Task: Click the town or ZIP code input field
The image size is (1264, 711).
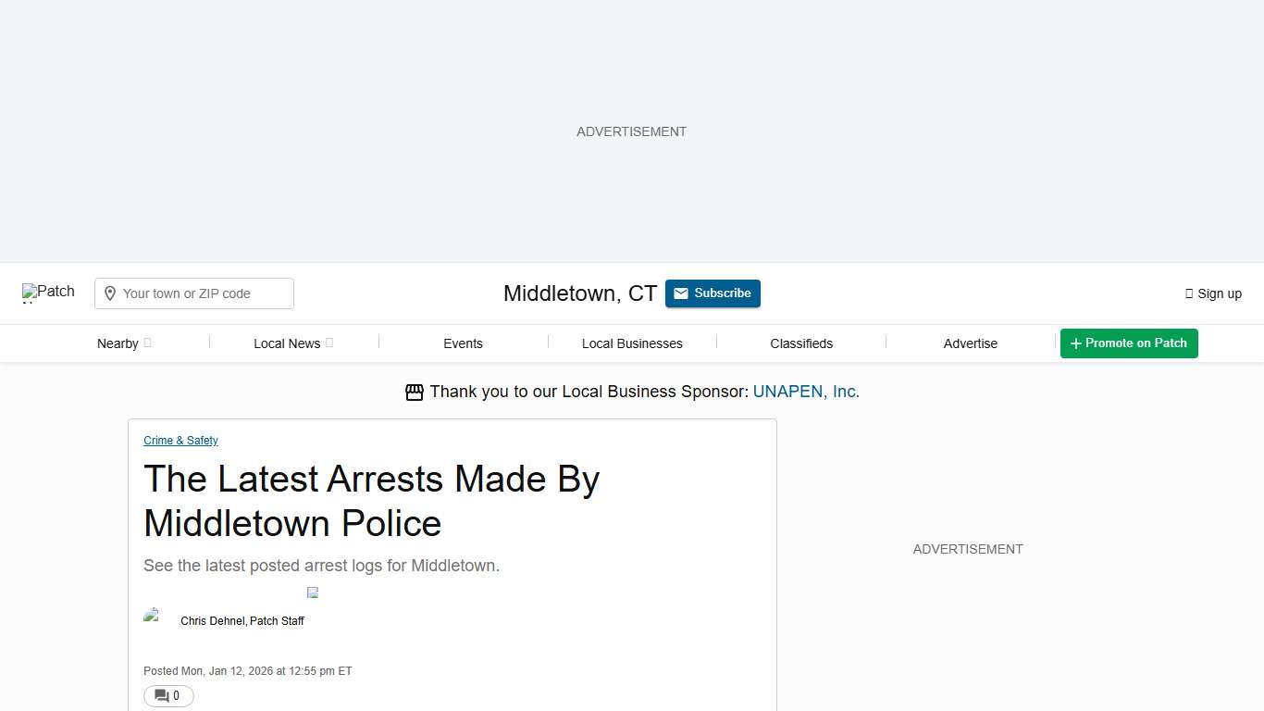Action: pos(204,293)
